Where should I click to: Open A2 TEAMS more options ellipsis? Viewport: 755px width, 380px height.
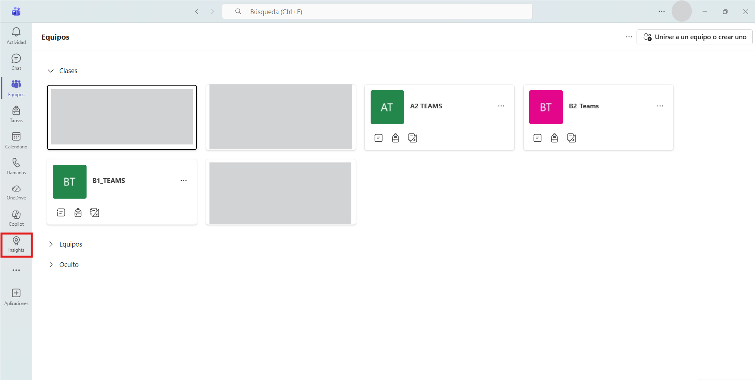(501, 106)
